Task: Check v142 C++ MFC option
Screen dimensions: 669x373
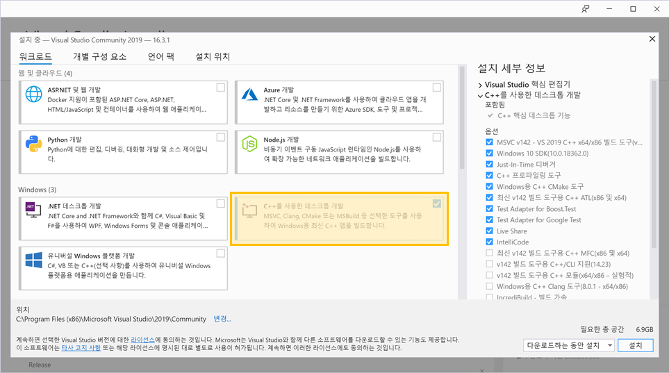Action: point(489,253)
